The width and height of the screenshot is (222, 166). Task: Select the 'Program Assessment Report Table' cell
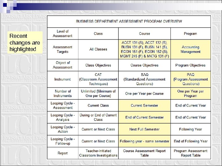click(x=191, y=153)
